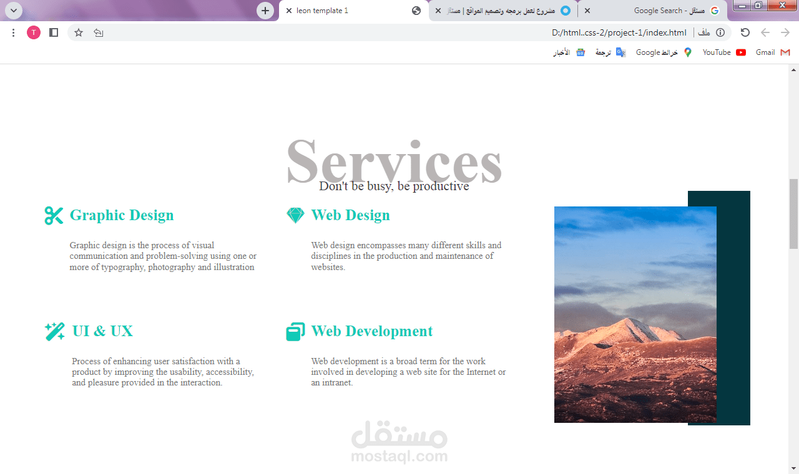Viewport: 799px width, 474px height.
Task: Click the address bar URL field
Action: [x=399, y=32]
